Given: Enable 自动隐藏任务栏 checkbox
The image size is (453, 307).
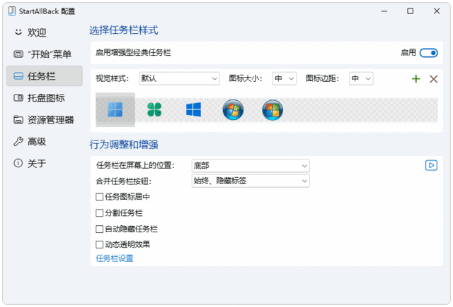Looking at the screenshot, I should (99, 229).
